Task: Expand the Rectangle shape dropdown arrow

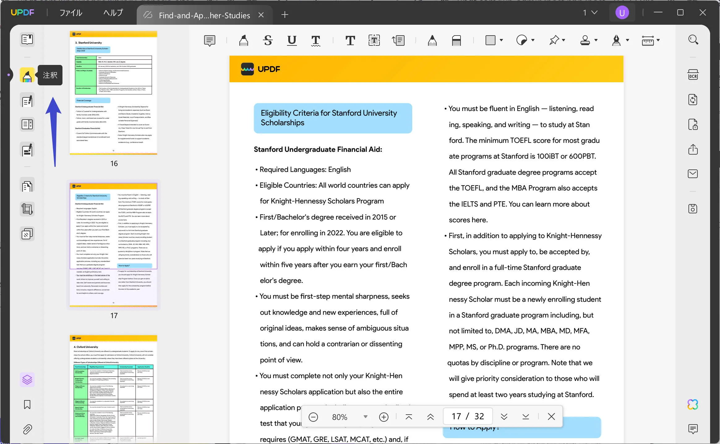Action: (501, 40)
